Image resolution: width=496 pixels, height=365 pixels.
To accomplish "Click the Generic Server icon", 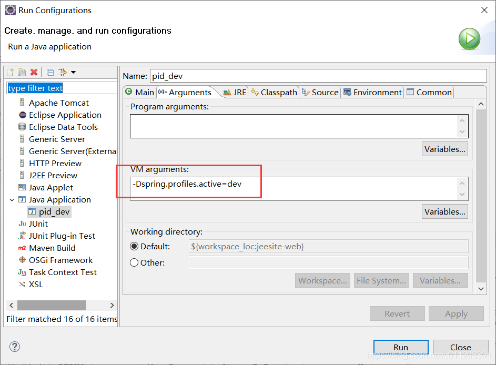I will click(22, 138).
